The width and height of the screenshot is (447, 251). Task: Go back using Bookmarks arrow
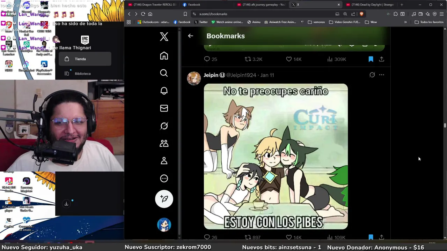(190, 36)
